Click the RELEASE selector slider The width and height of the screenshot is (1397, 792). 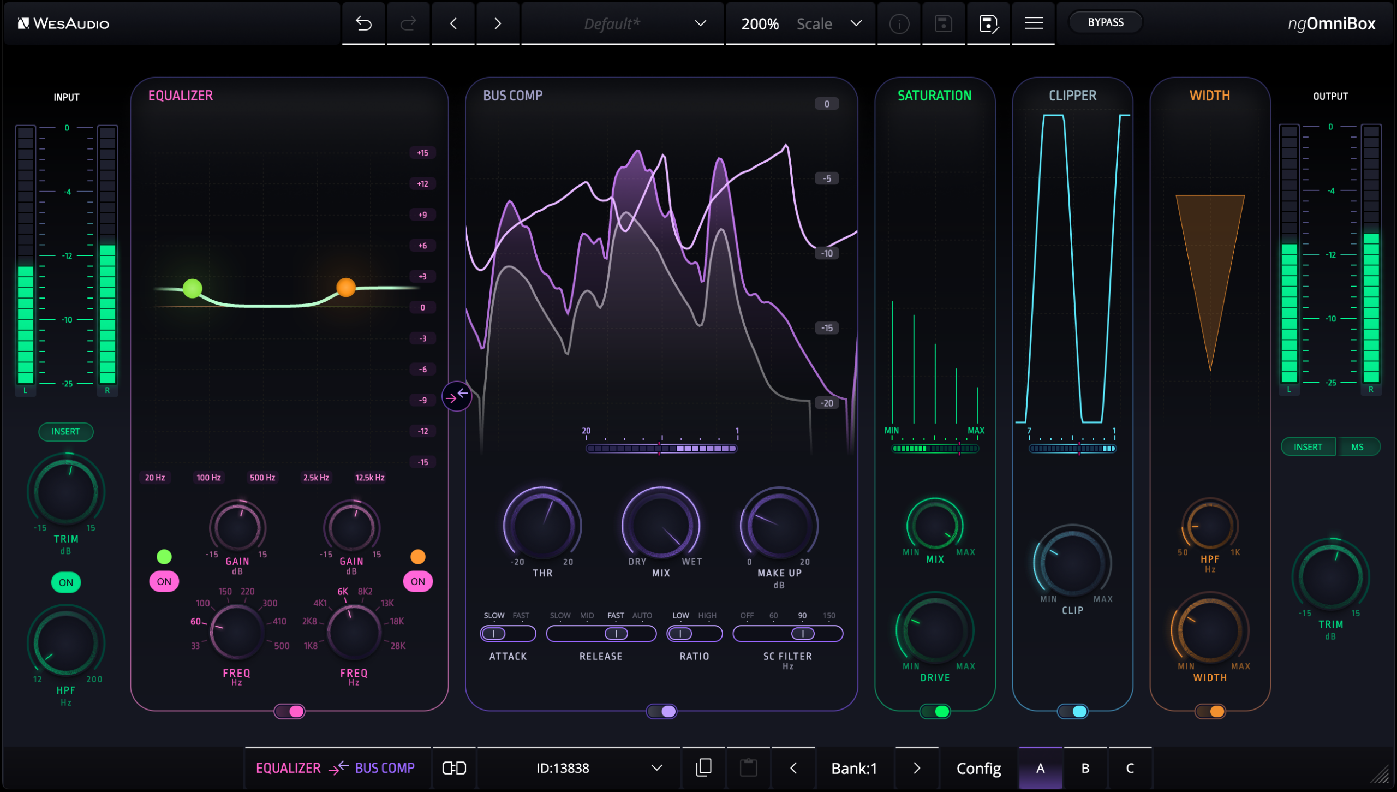click(x=601, y=634)
